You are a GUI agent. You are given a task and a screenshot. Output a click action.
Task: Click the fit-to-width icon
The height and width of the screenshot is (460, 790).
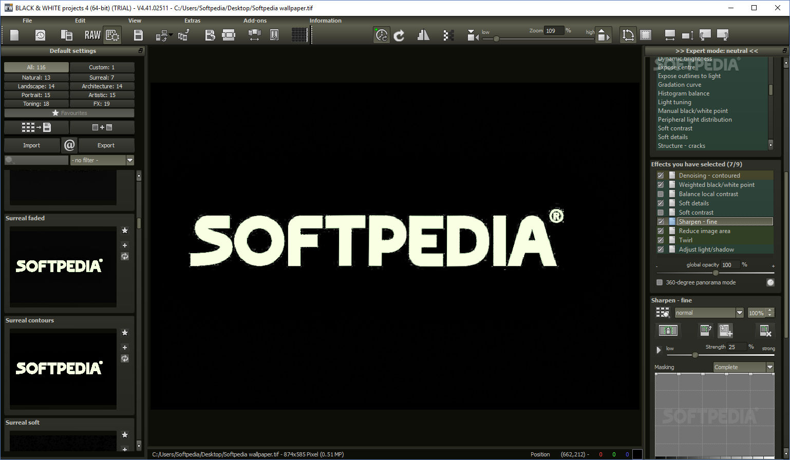point(670,35)
